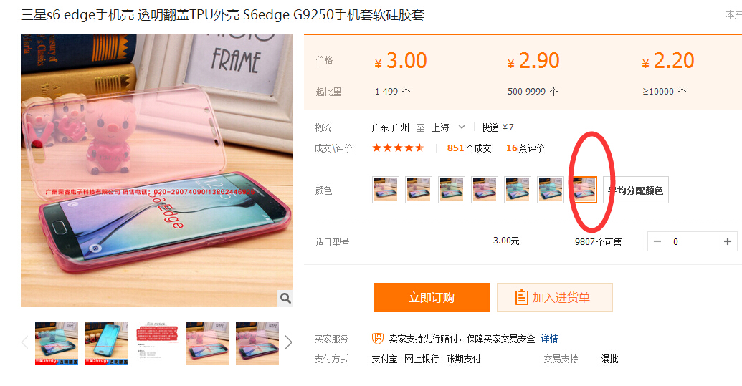Click the magnifier zoom icon on product image
Image resolution: width=742 pixels, height=386 pixels.
tap(285, 298)
